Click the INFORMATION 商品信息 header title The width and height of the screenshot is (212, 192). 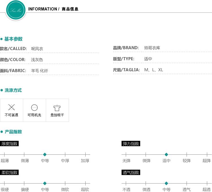pos(53,9)
